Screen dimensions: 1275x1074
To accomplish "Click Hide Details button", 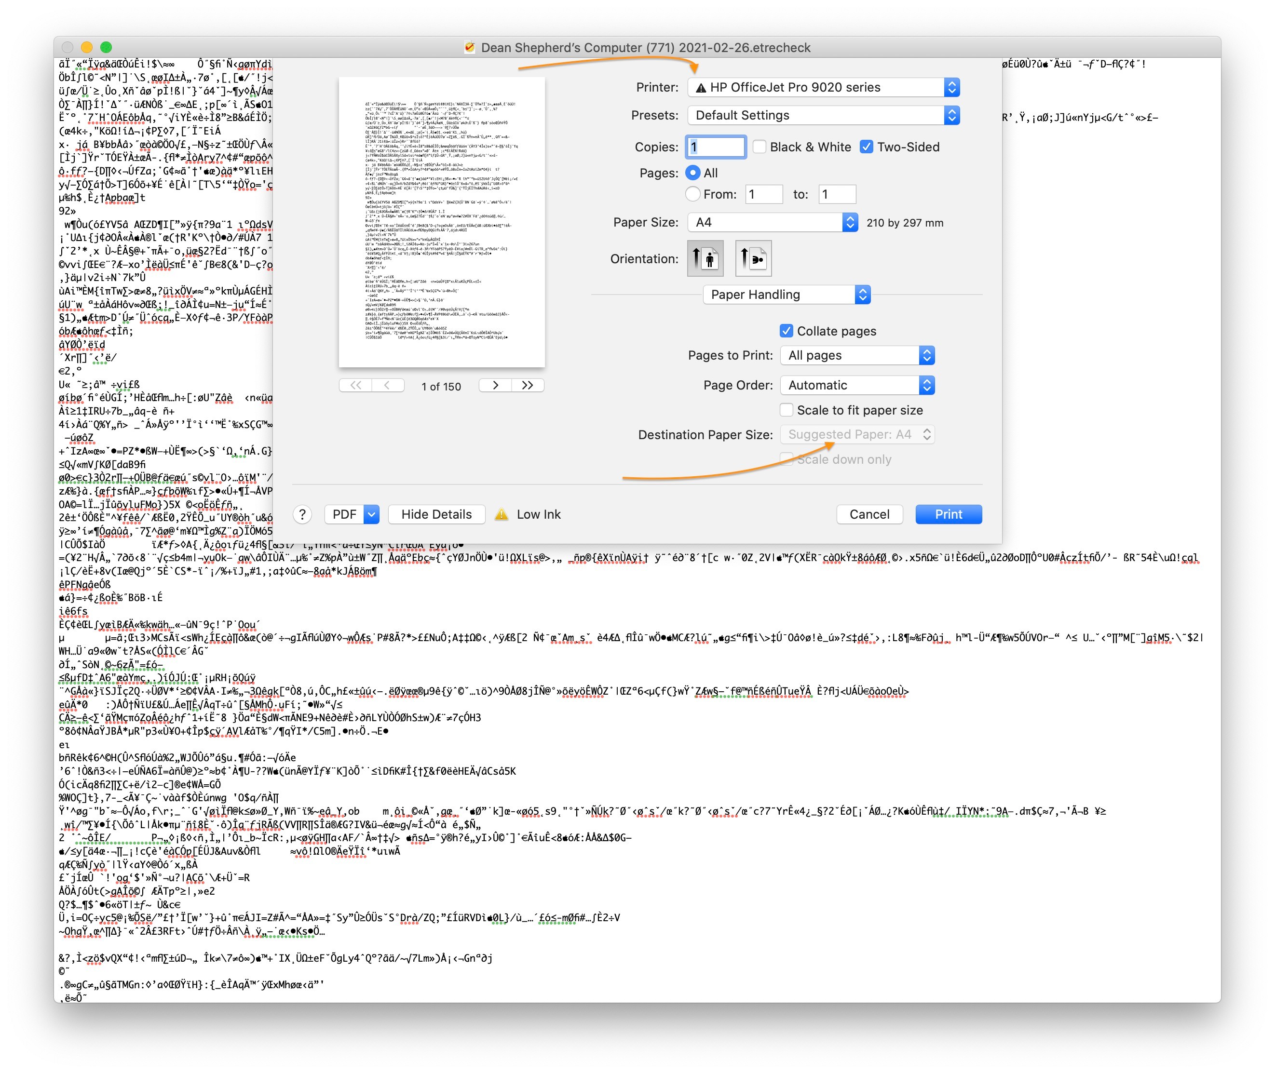I will coord(436,514).
